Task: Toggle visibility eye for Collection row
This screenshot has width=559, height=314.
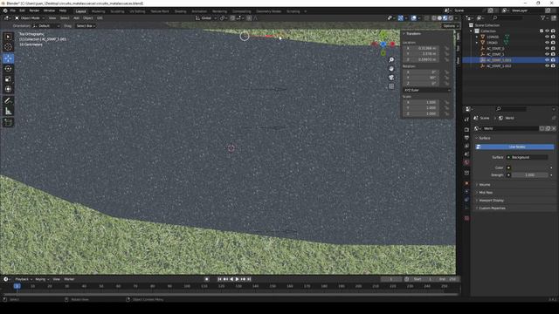Action: point(548,31)
